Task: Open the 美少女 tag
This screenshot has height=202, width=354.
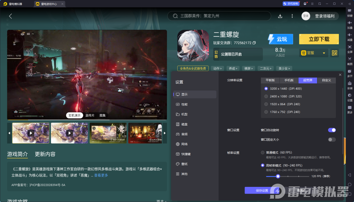Action: click(284, 68)
